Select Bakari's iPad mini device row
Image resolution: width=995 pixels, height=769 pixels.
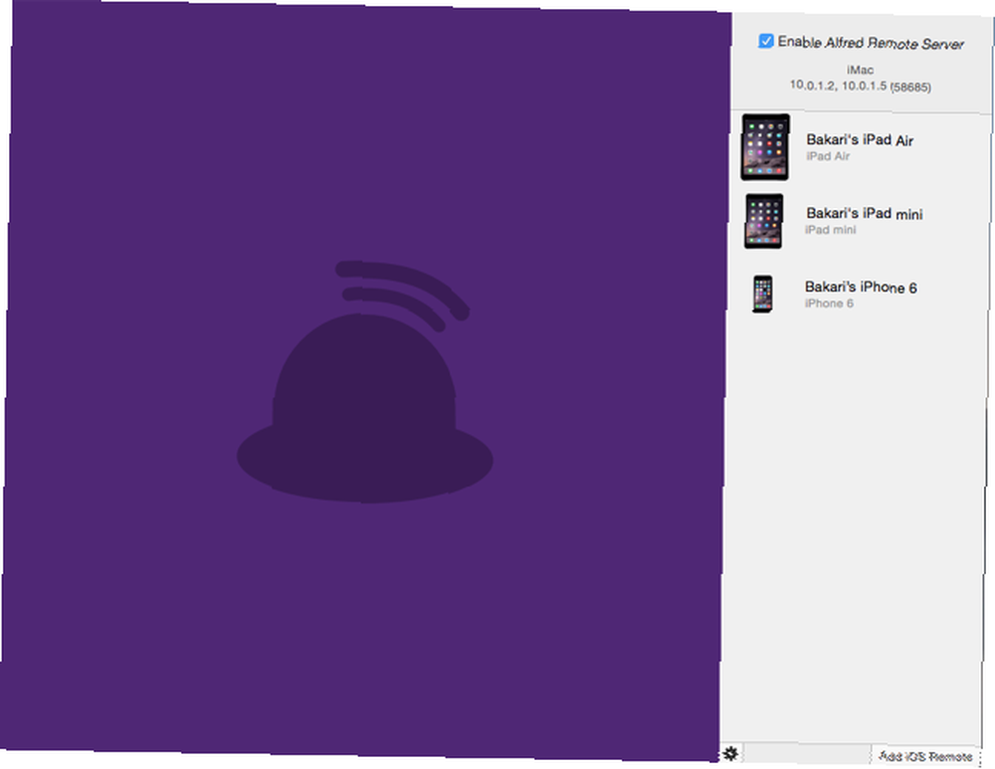click(861, 221)
